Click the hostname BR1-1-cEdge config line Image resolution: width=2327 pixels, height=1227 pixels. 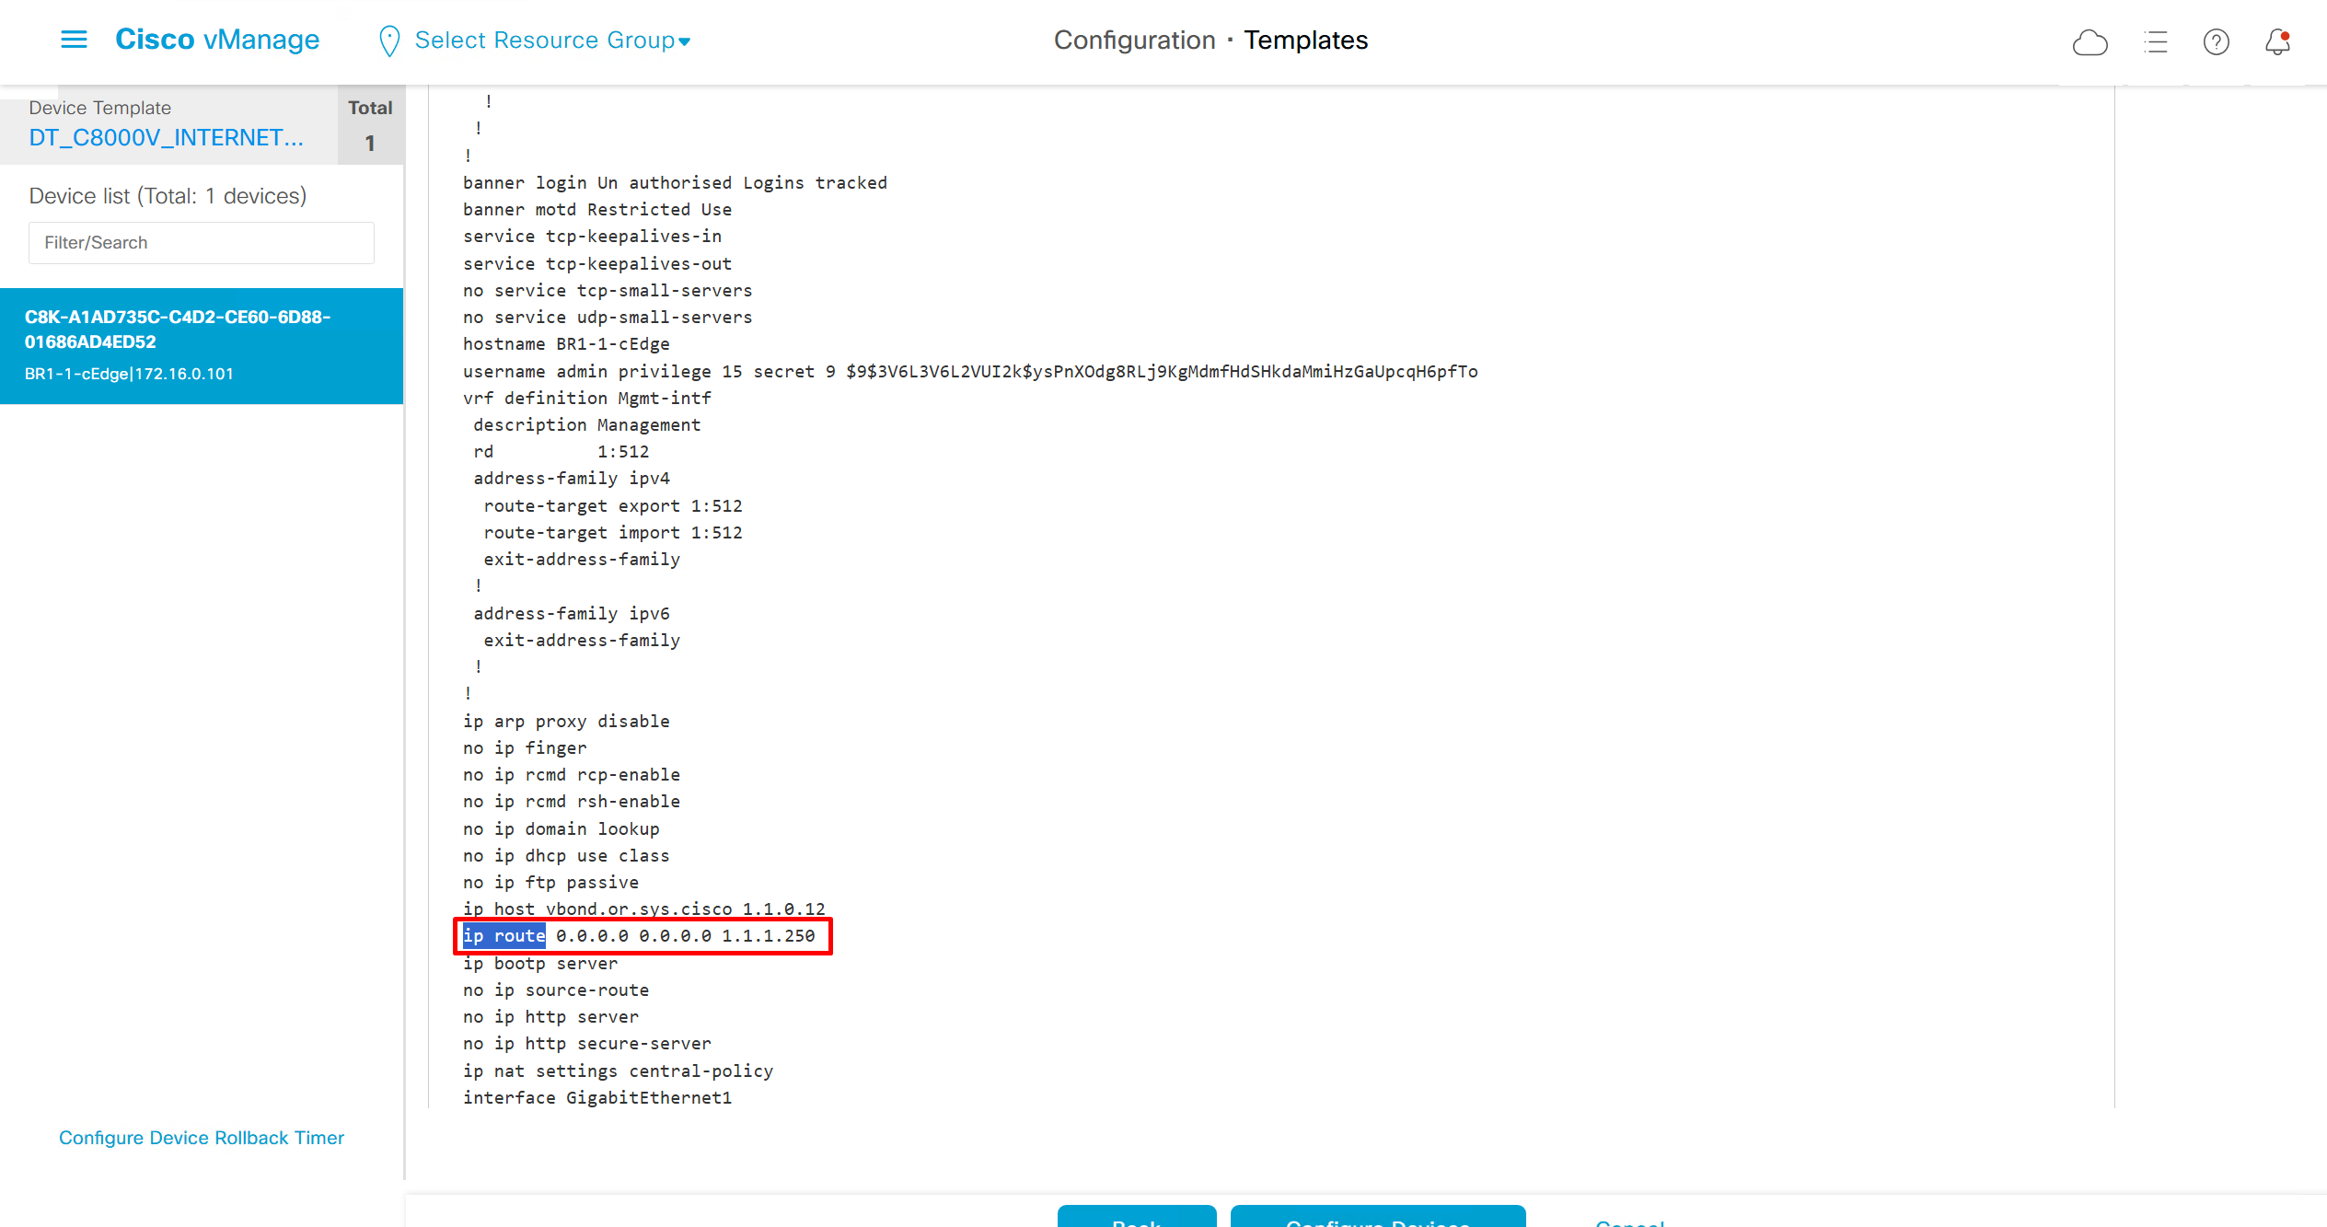pyautogui.click(x=566, y=344)
